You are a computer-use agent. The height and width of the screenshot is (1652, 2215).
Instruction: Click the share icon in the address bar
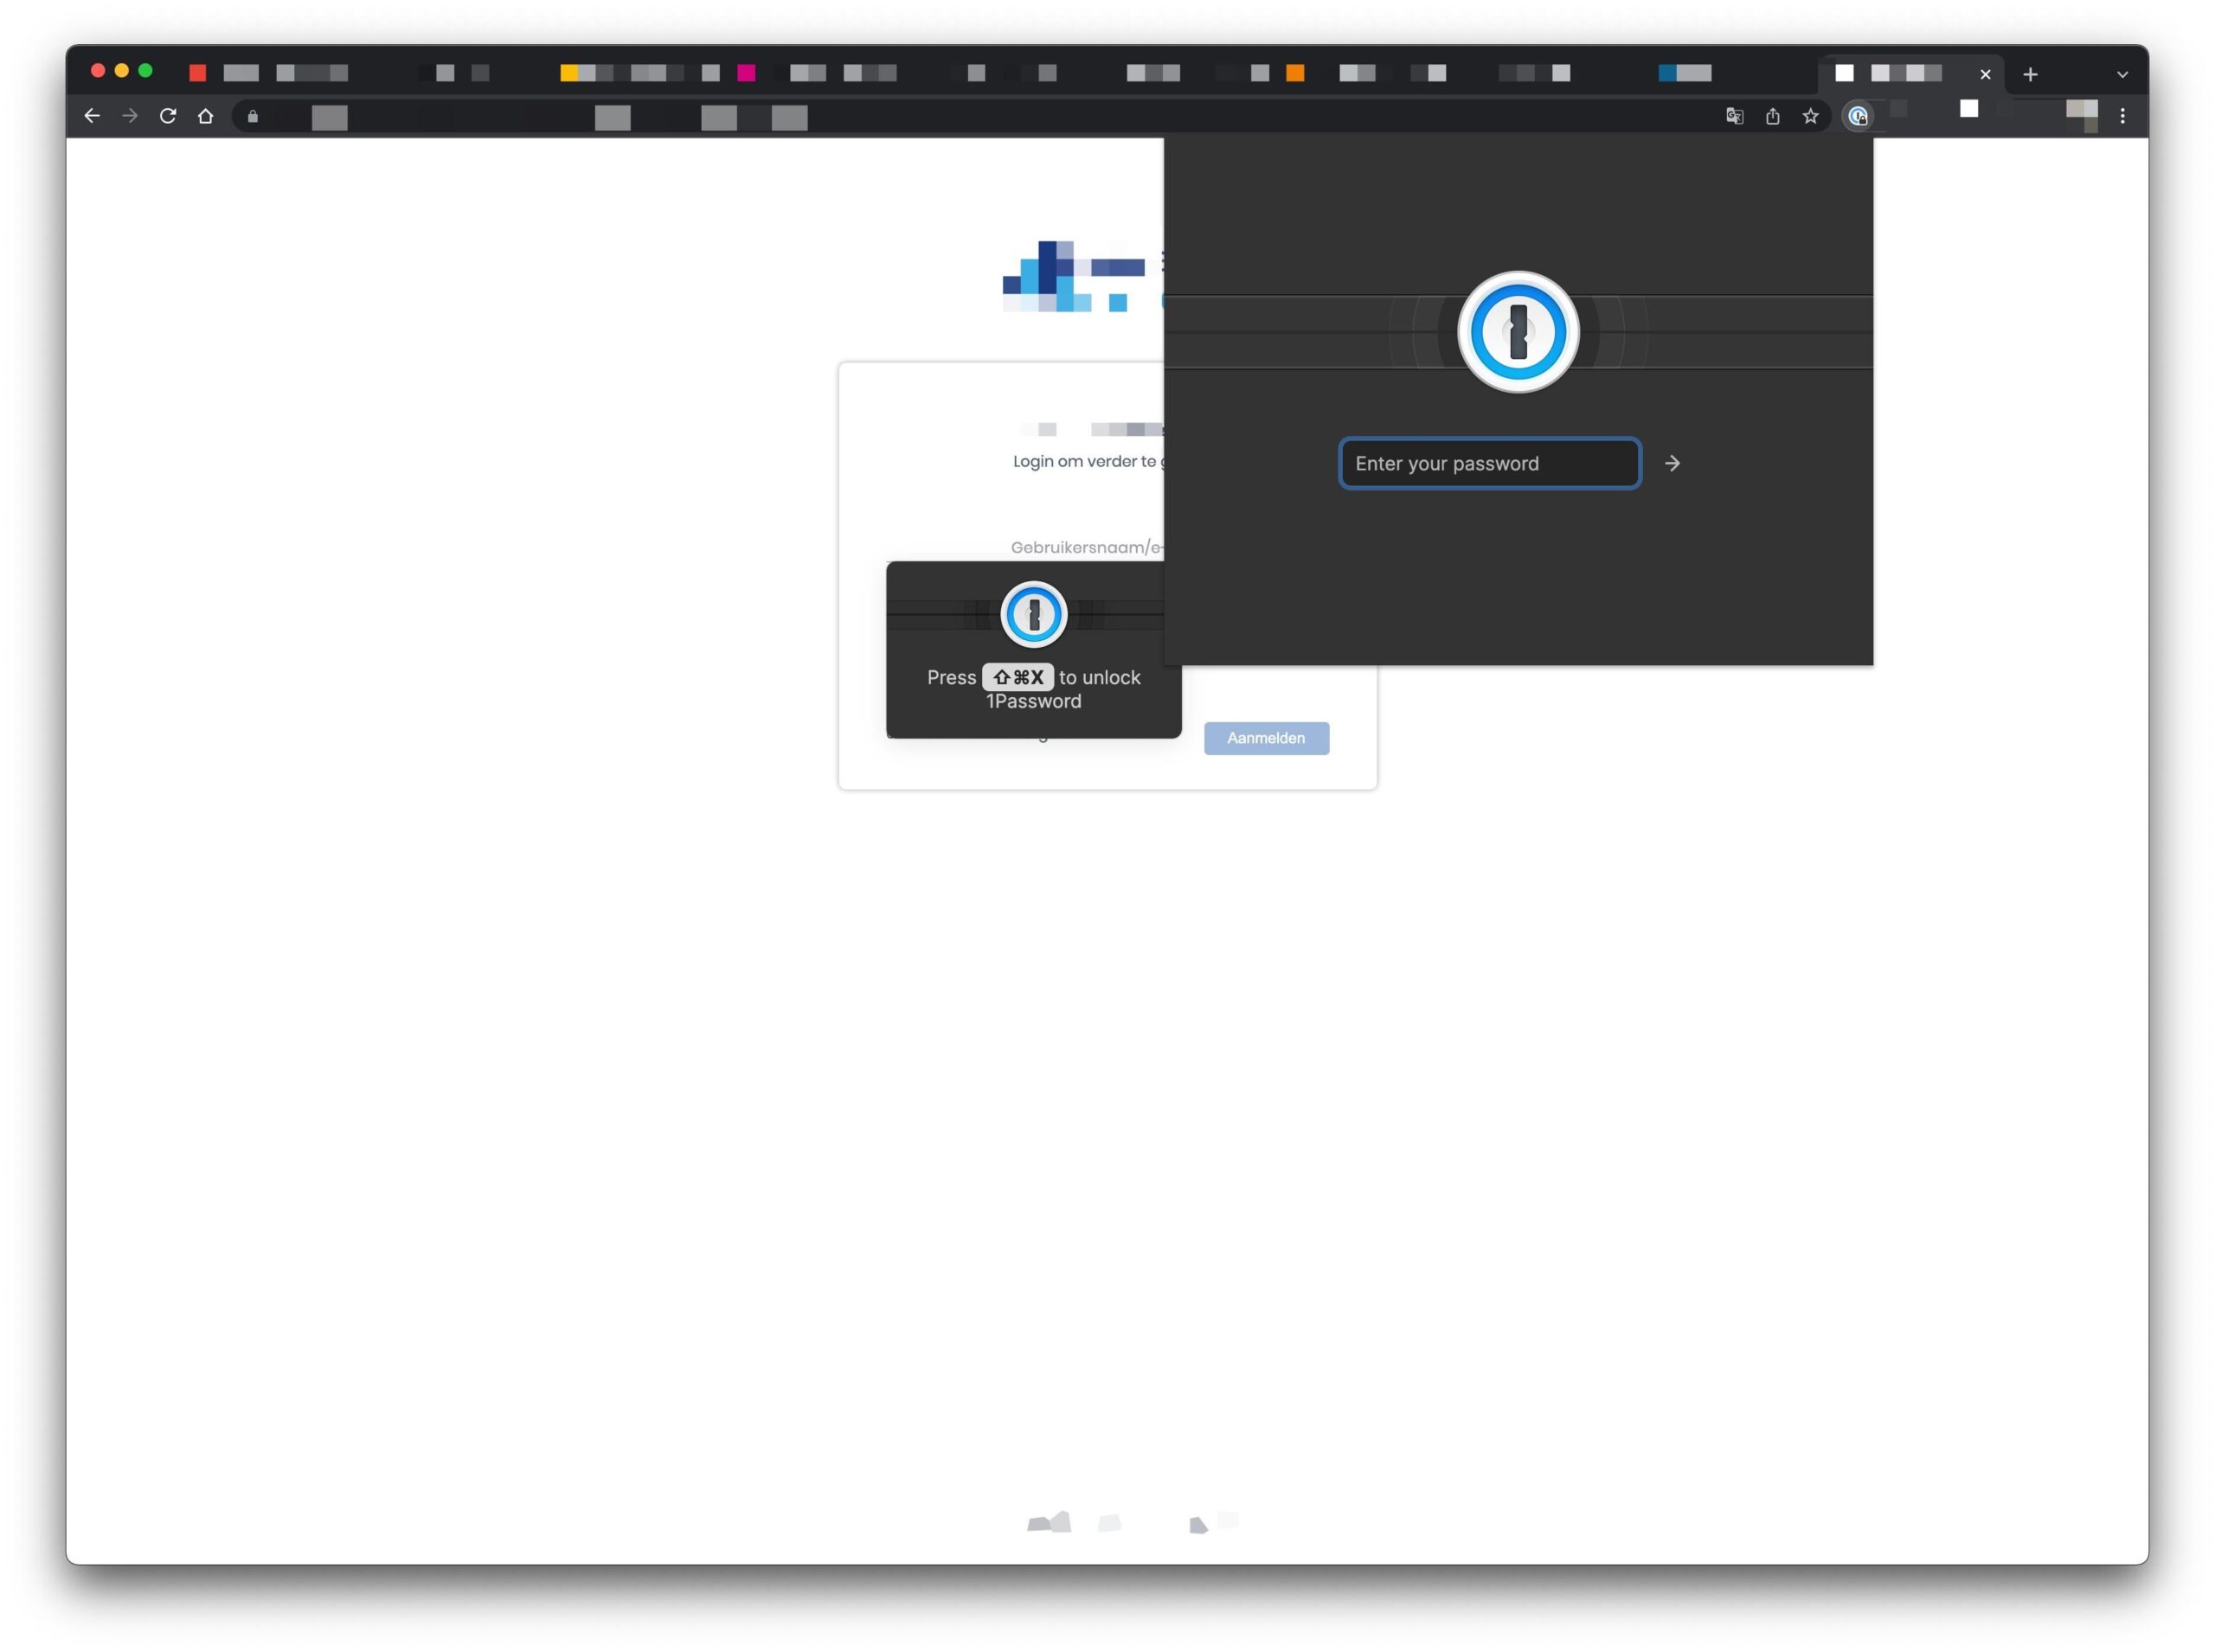1773,116
